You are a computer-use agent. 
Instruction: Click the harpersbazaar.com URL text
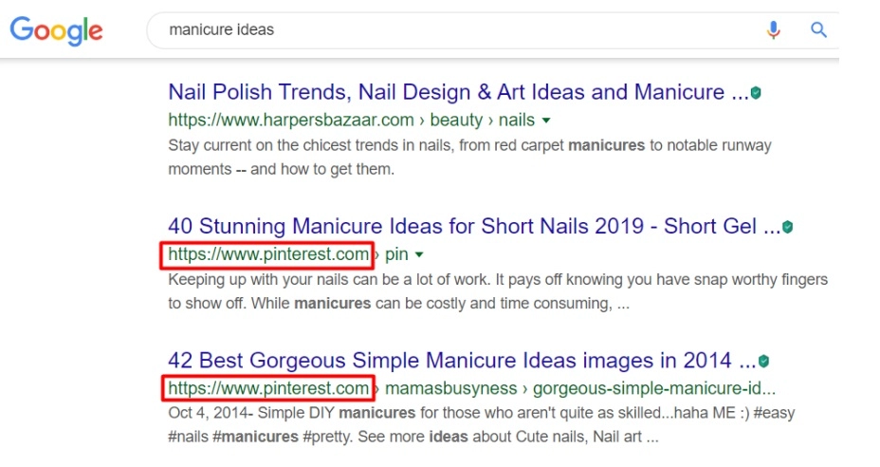coord(291,120)
